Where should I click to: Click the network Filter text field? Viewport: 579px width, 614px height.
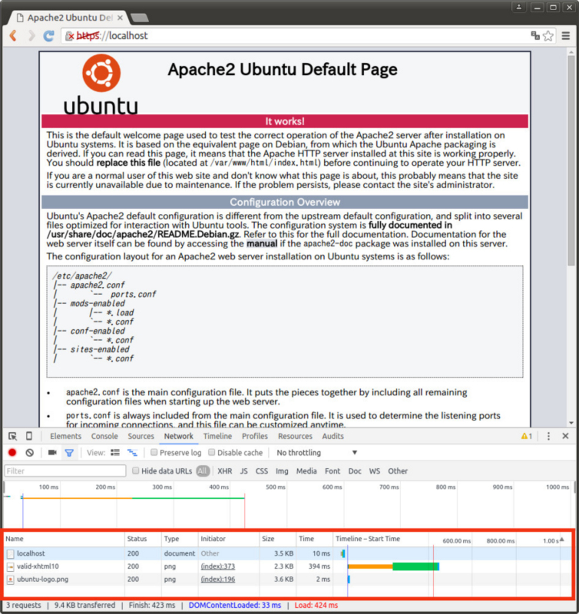65,471
